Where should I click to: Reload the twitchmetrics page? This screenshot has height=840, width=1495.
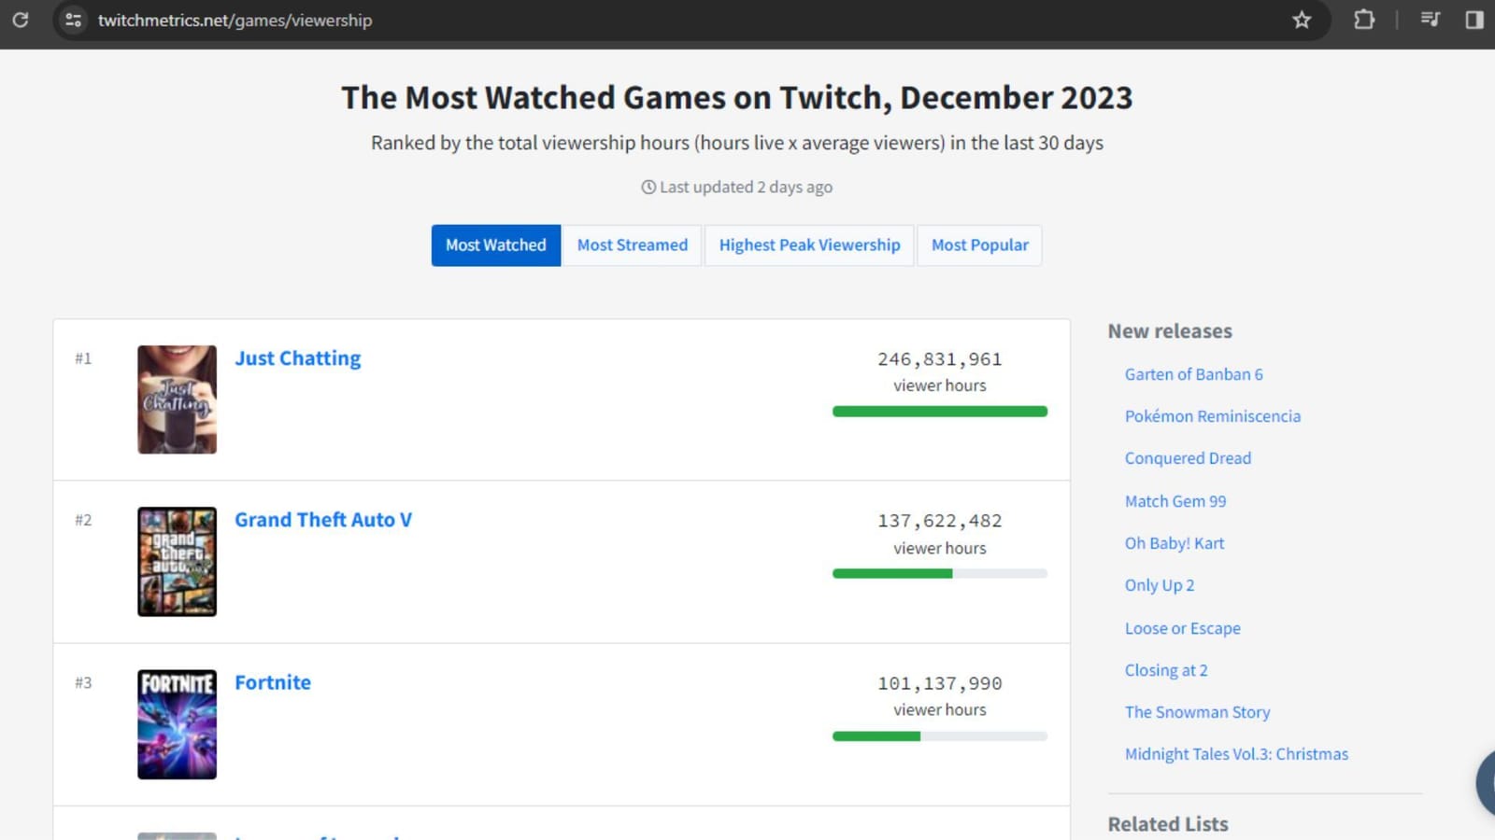point(21,21)
